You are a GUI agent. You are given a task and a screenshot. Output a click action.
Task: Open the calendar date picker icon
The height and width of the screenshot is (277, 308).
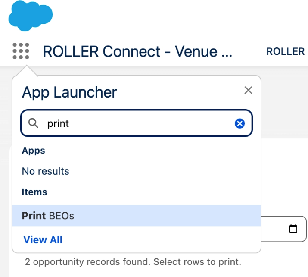pyautogui.click(x=293, y=229)
